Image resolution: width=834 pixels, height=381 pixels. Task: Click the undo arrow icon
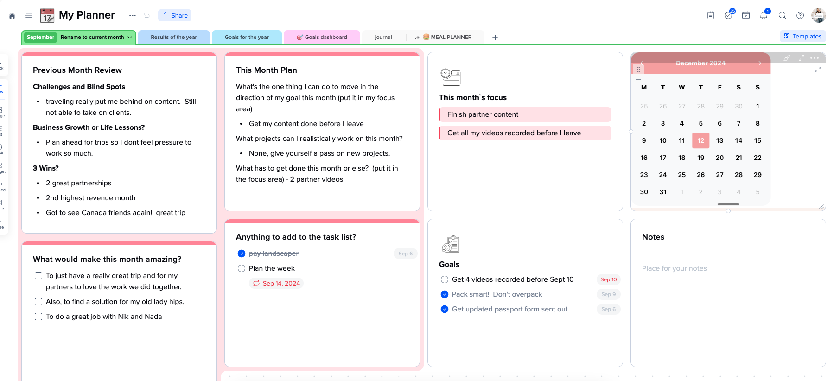click(146, 15)
